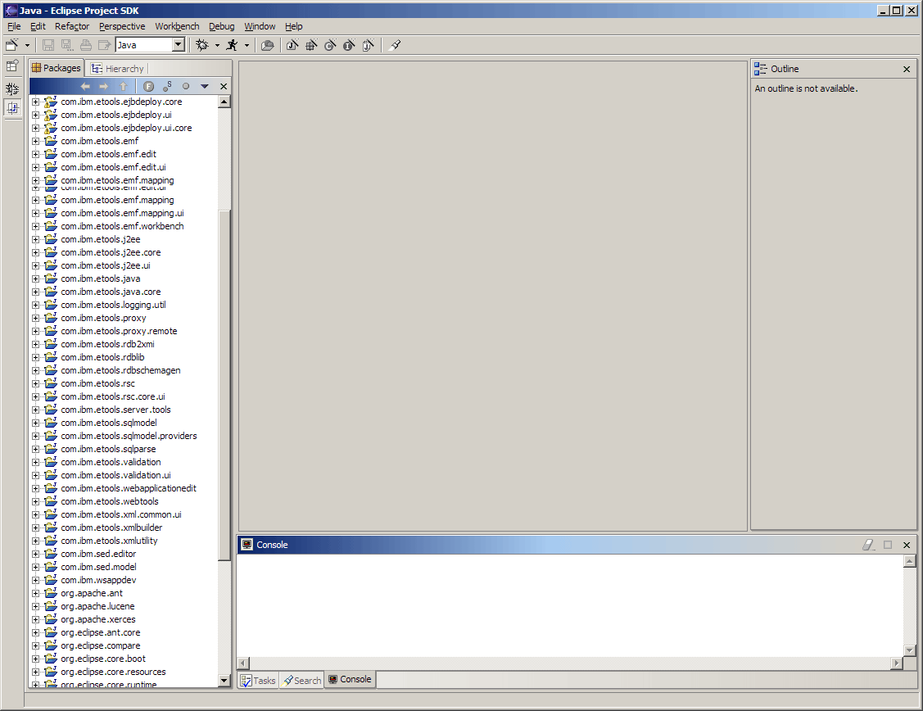Open the Edit menu

tap(38, 26)
